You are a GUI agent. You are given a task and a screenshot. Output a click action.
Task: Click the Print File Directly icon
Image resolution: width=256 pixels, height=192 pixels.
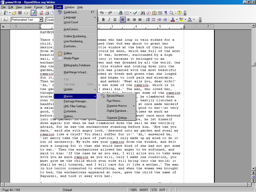(x=47, y=13)
